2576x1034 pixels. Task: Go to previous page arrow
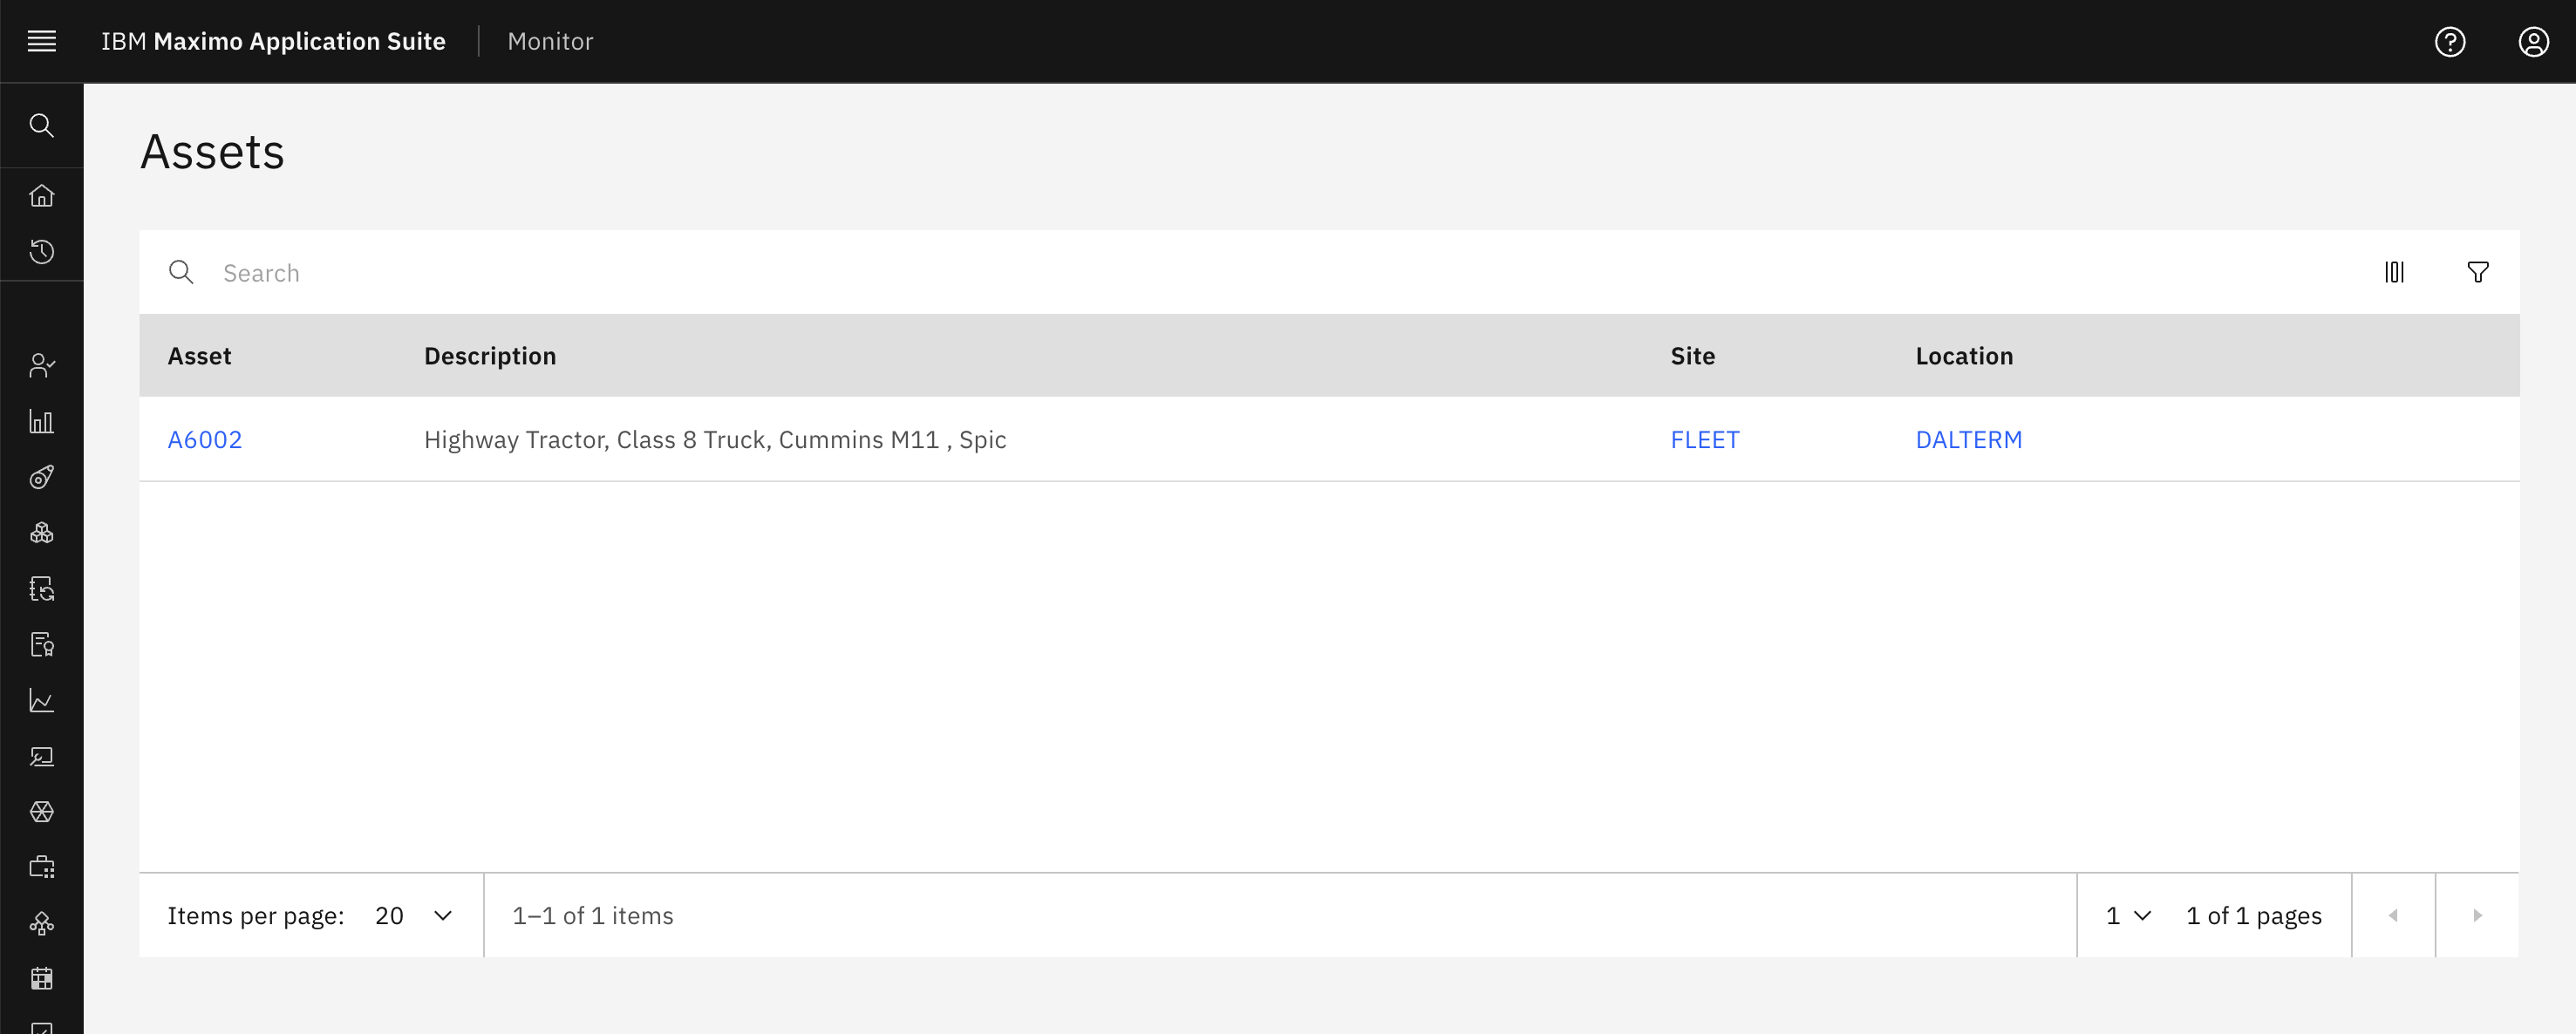click(x=2393, y=915)
